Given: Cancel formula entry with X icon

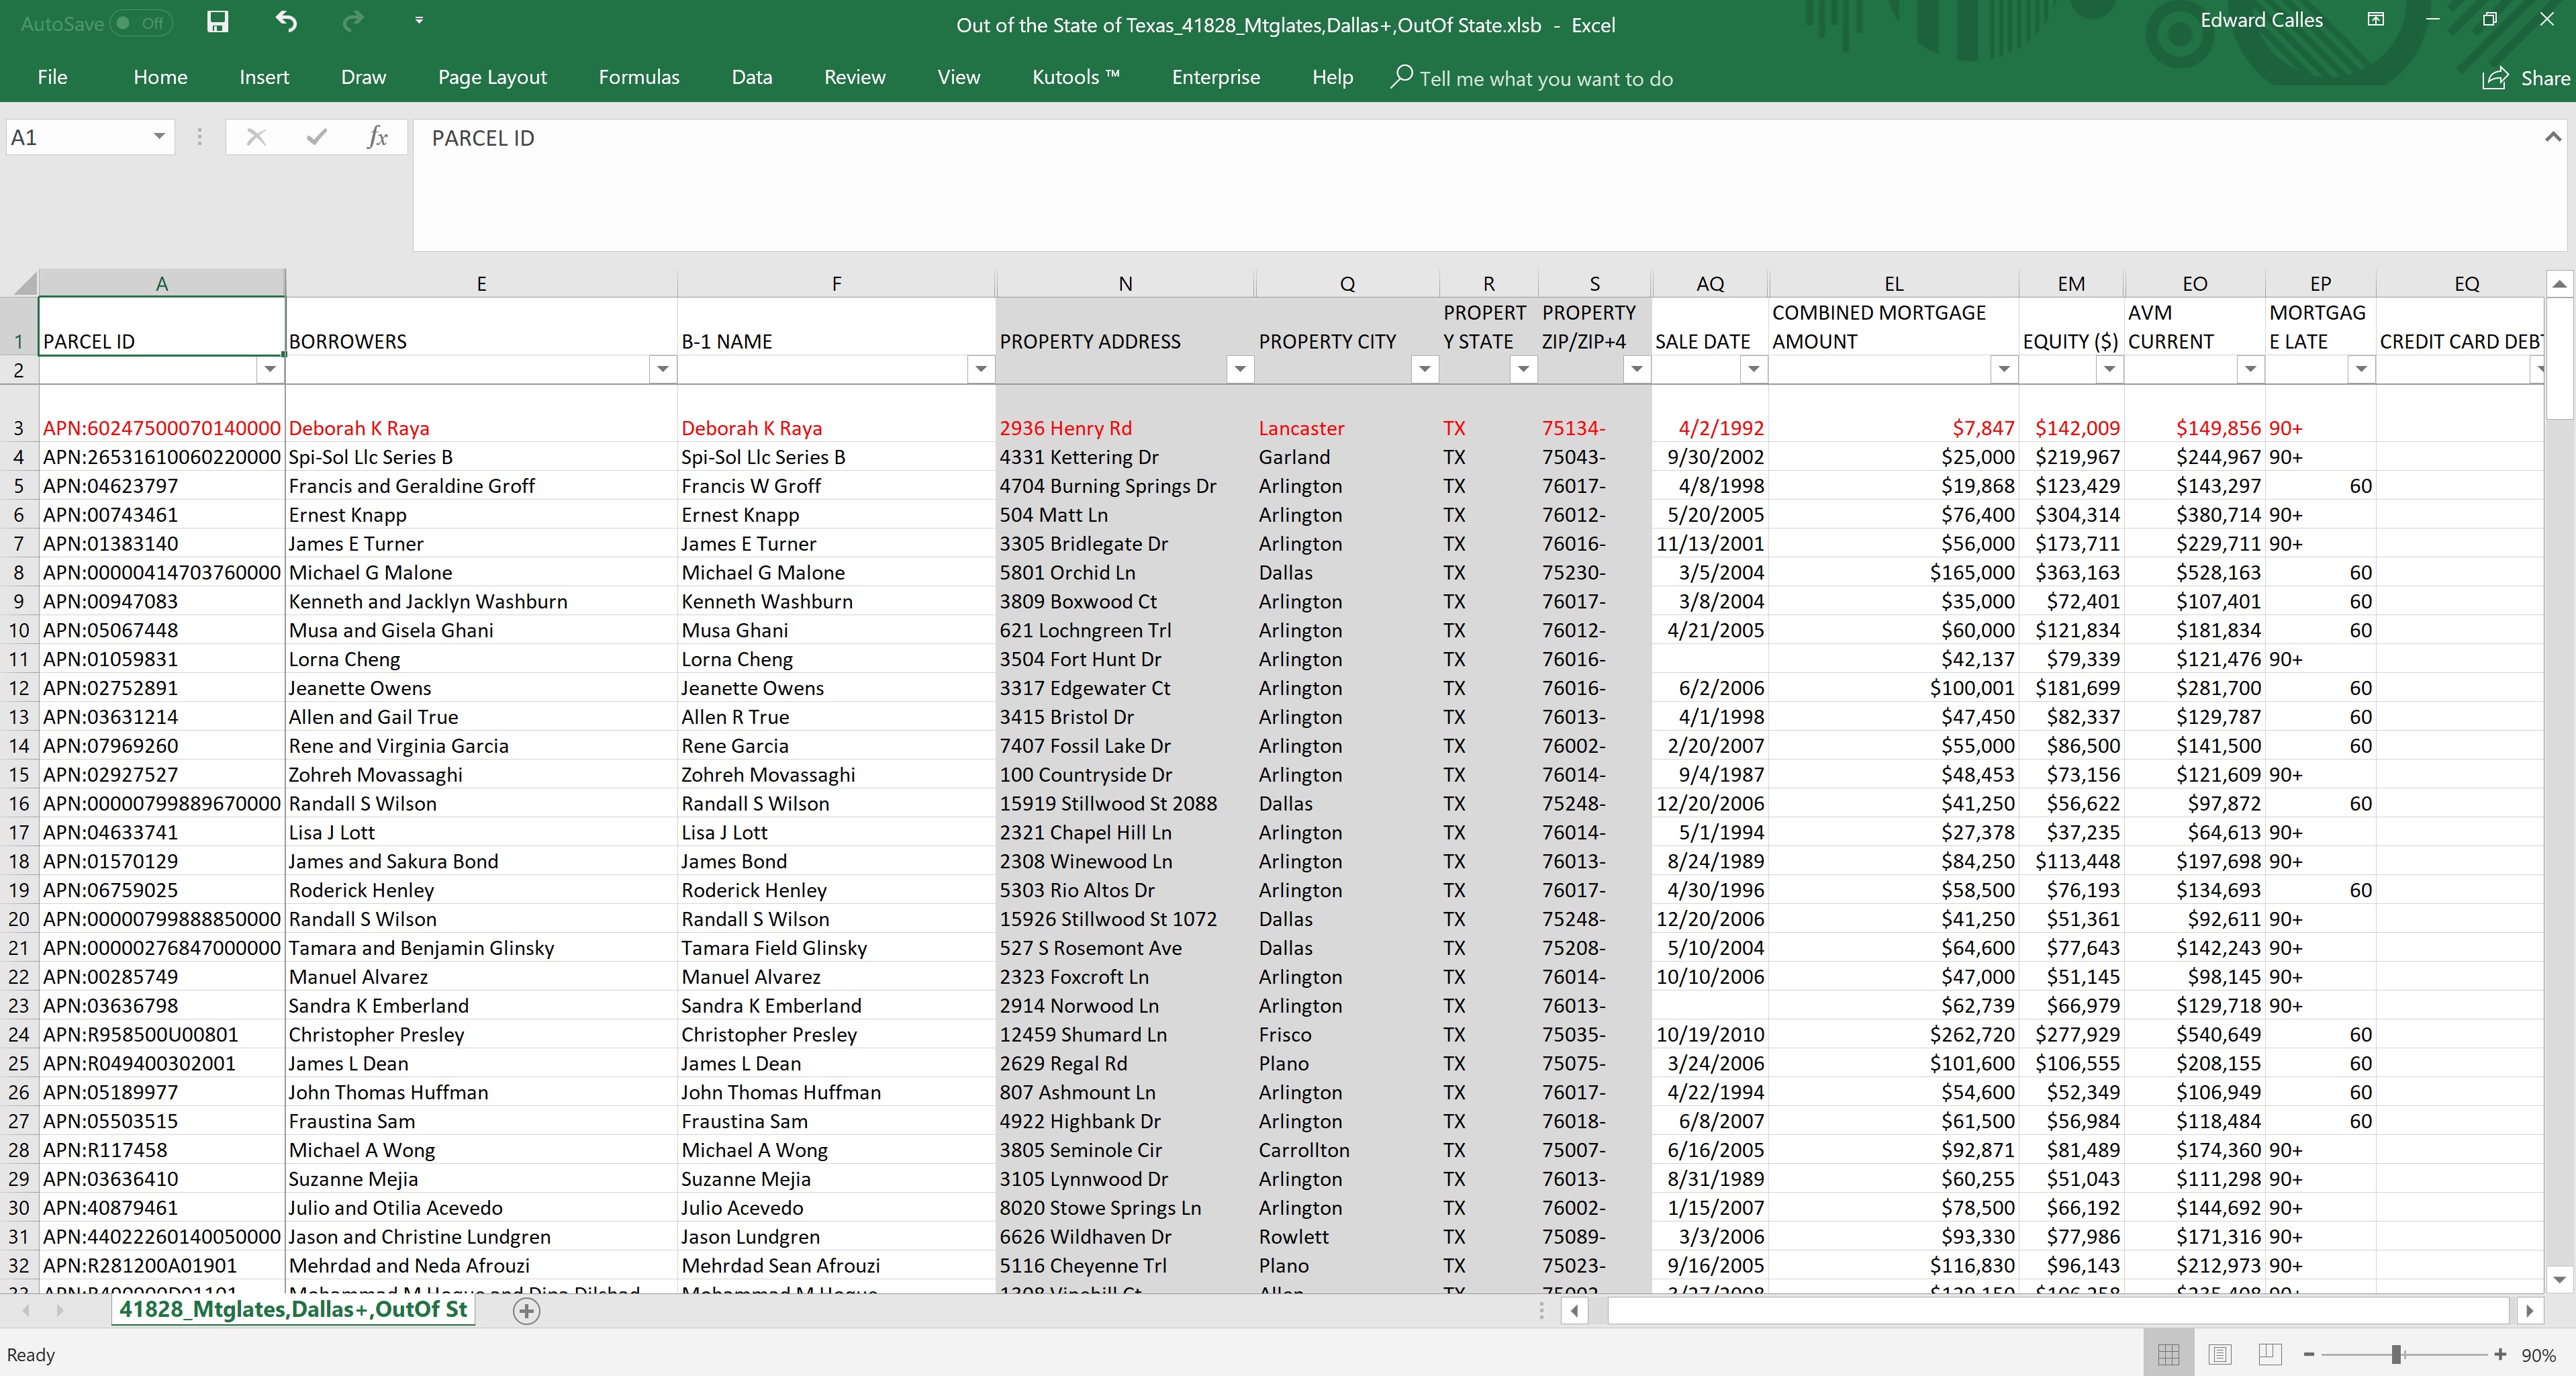Looking at the screenshot, I should [256, 137].
